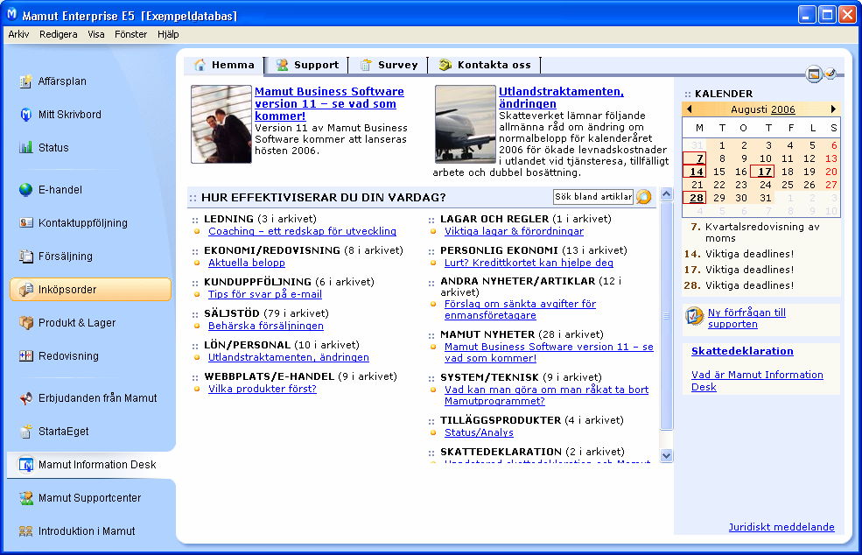This screenshot has width=862, height=555.
Task: Click the airplane article thumbnail
Action: click(465, 124)
